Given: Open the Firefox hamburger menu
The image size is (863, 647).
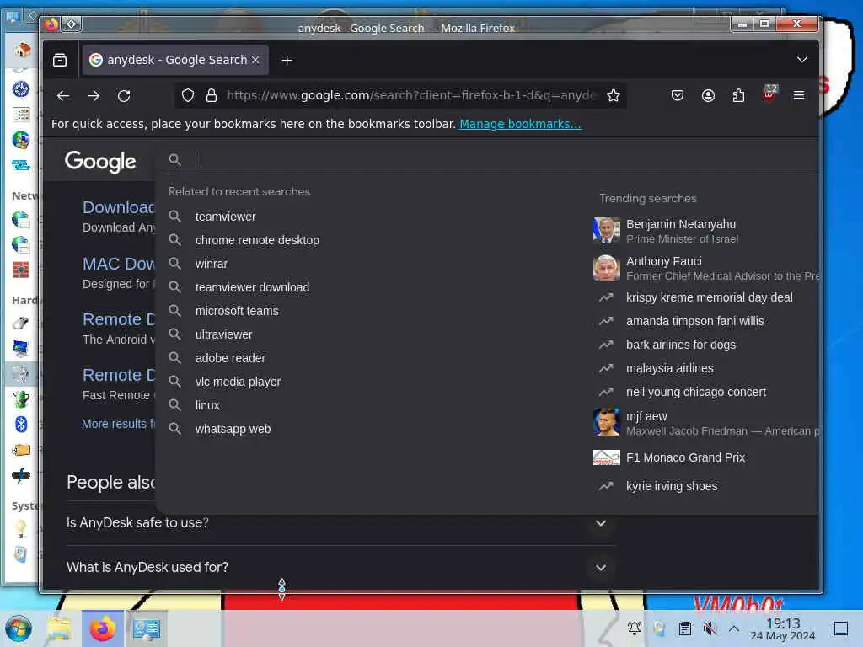Looking at the screenshot, I should pos(799,96).
